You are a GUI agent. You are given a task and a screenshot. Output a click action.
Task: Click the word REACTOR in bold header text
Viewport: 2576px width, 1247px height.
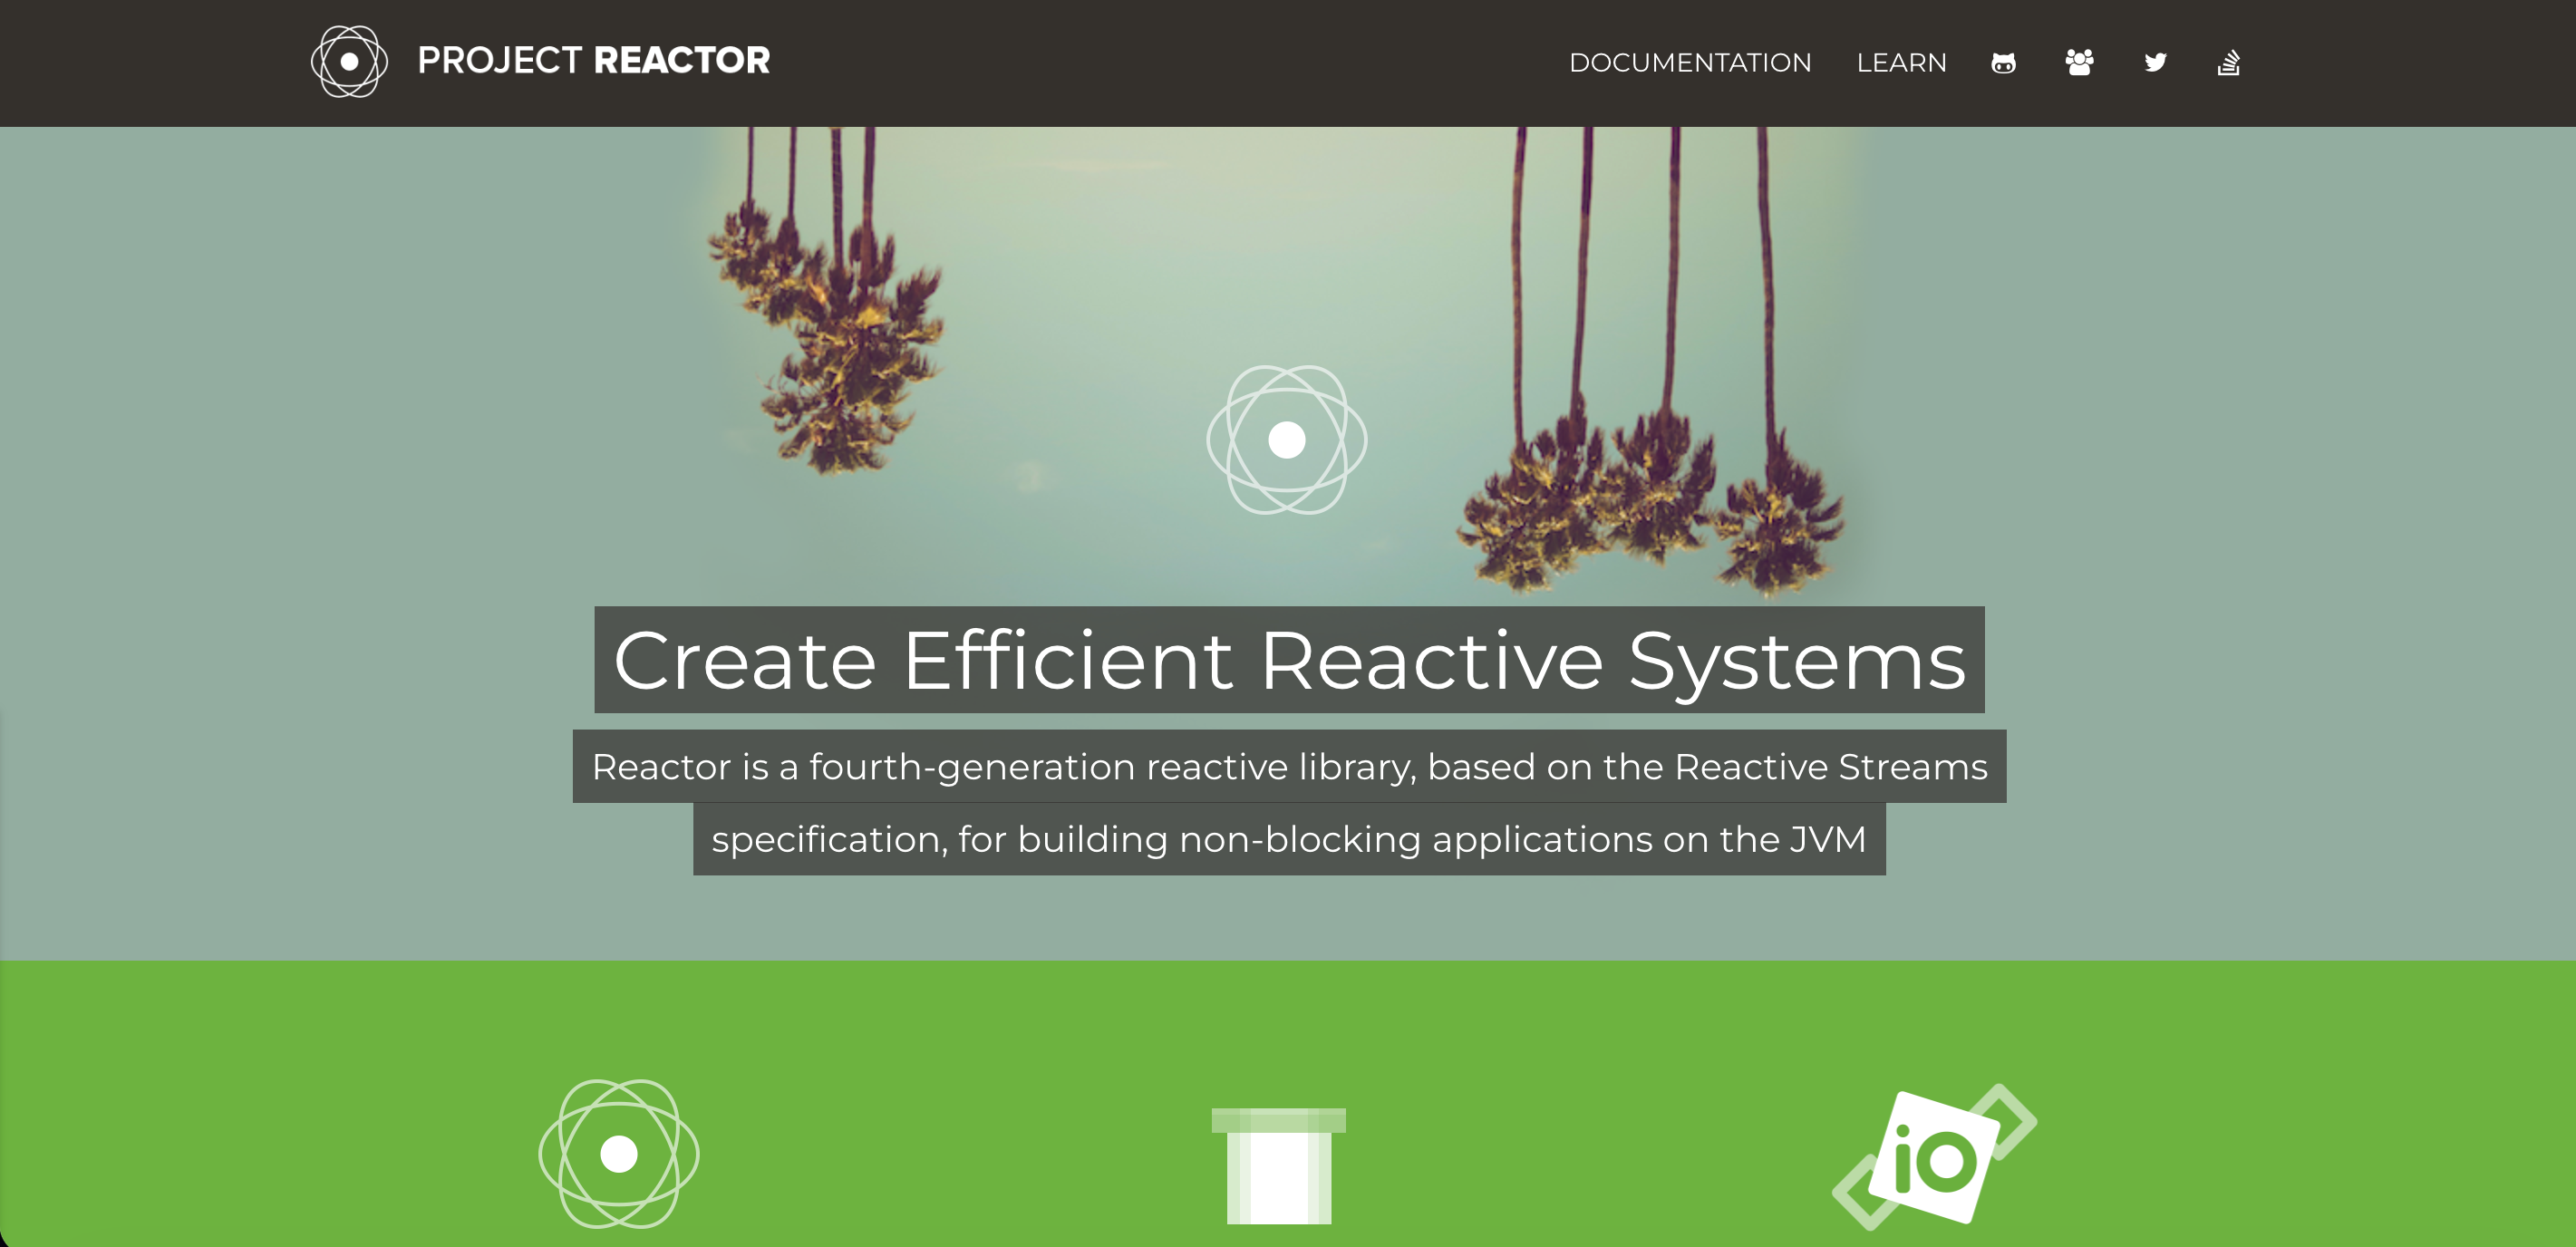point(682,61)
